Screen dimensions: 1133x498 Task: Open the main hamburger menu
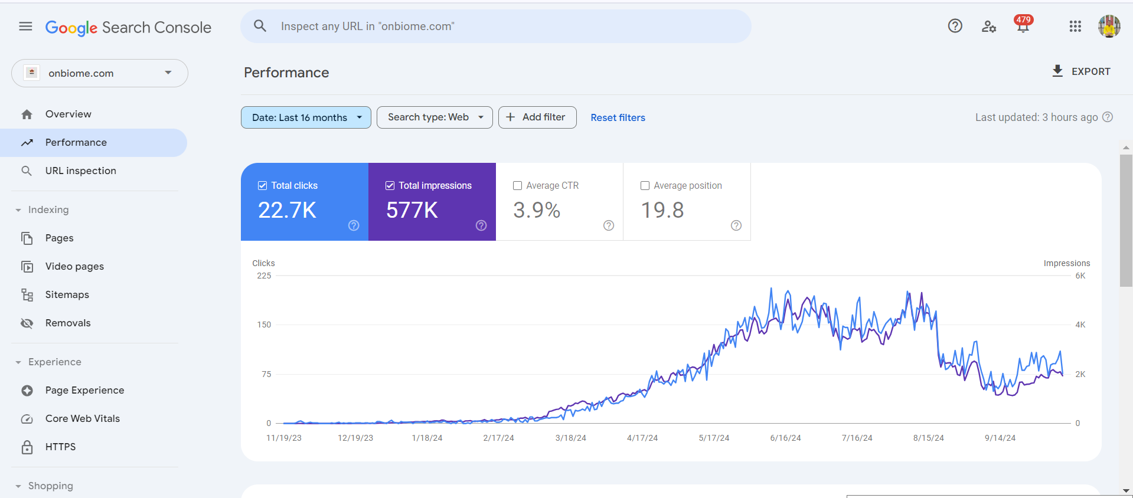tap(25, 27)
